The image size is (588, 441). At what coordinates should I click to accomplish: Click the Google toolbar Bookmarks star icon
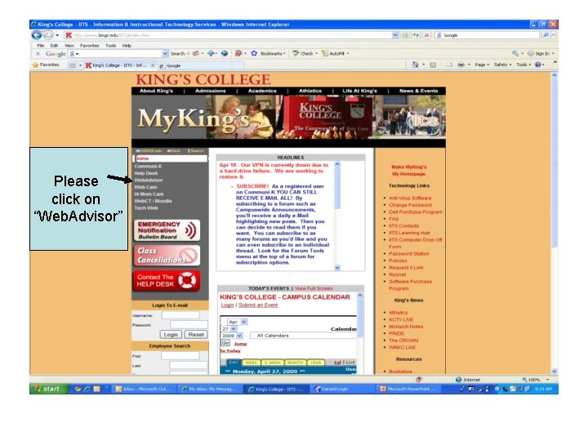254,54
